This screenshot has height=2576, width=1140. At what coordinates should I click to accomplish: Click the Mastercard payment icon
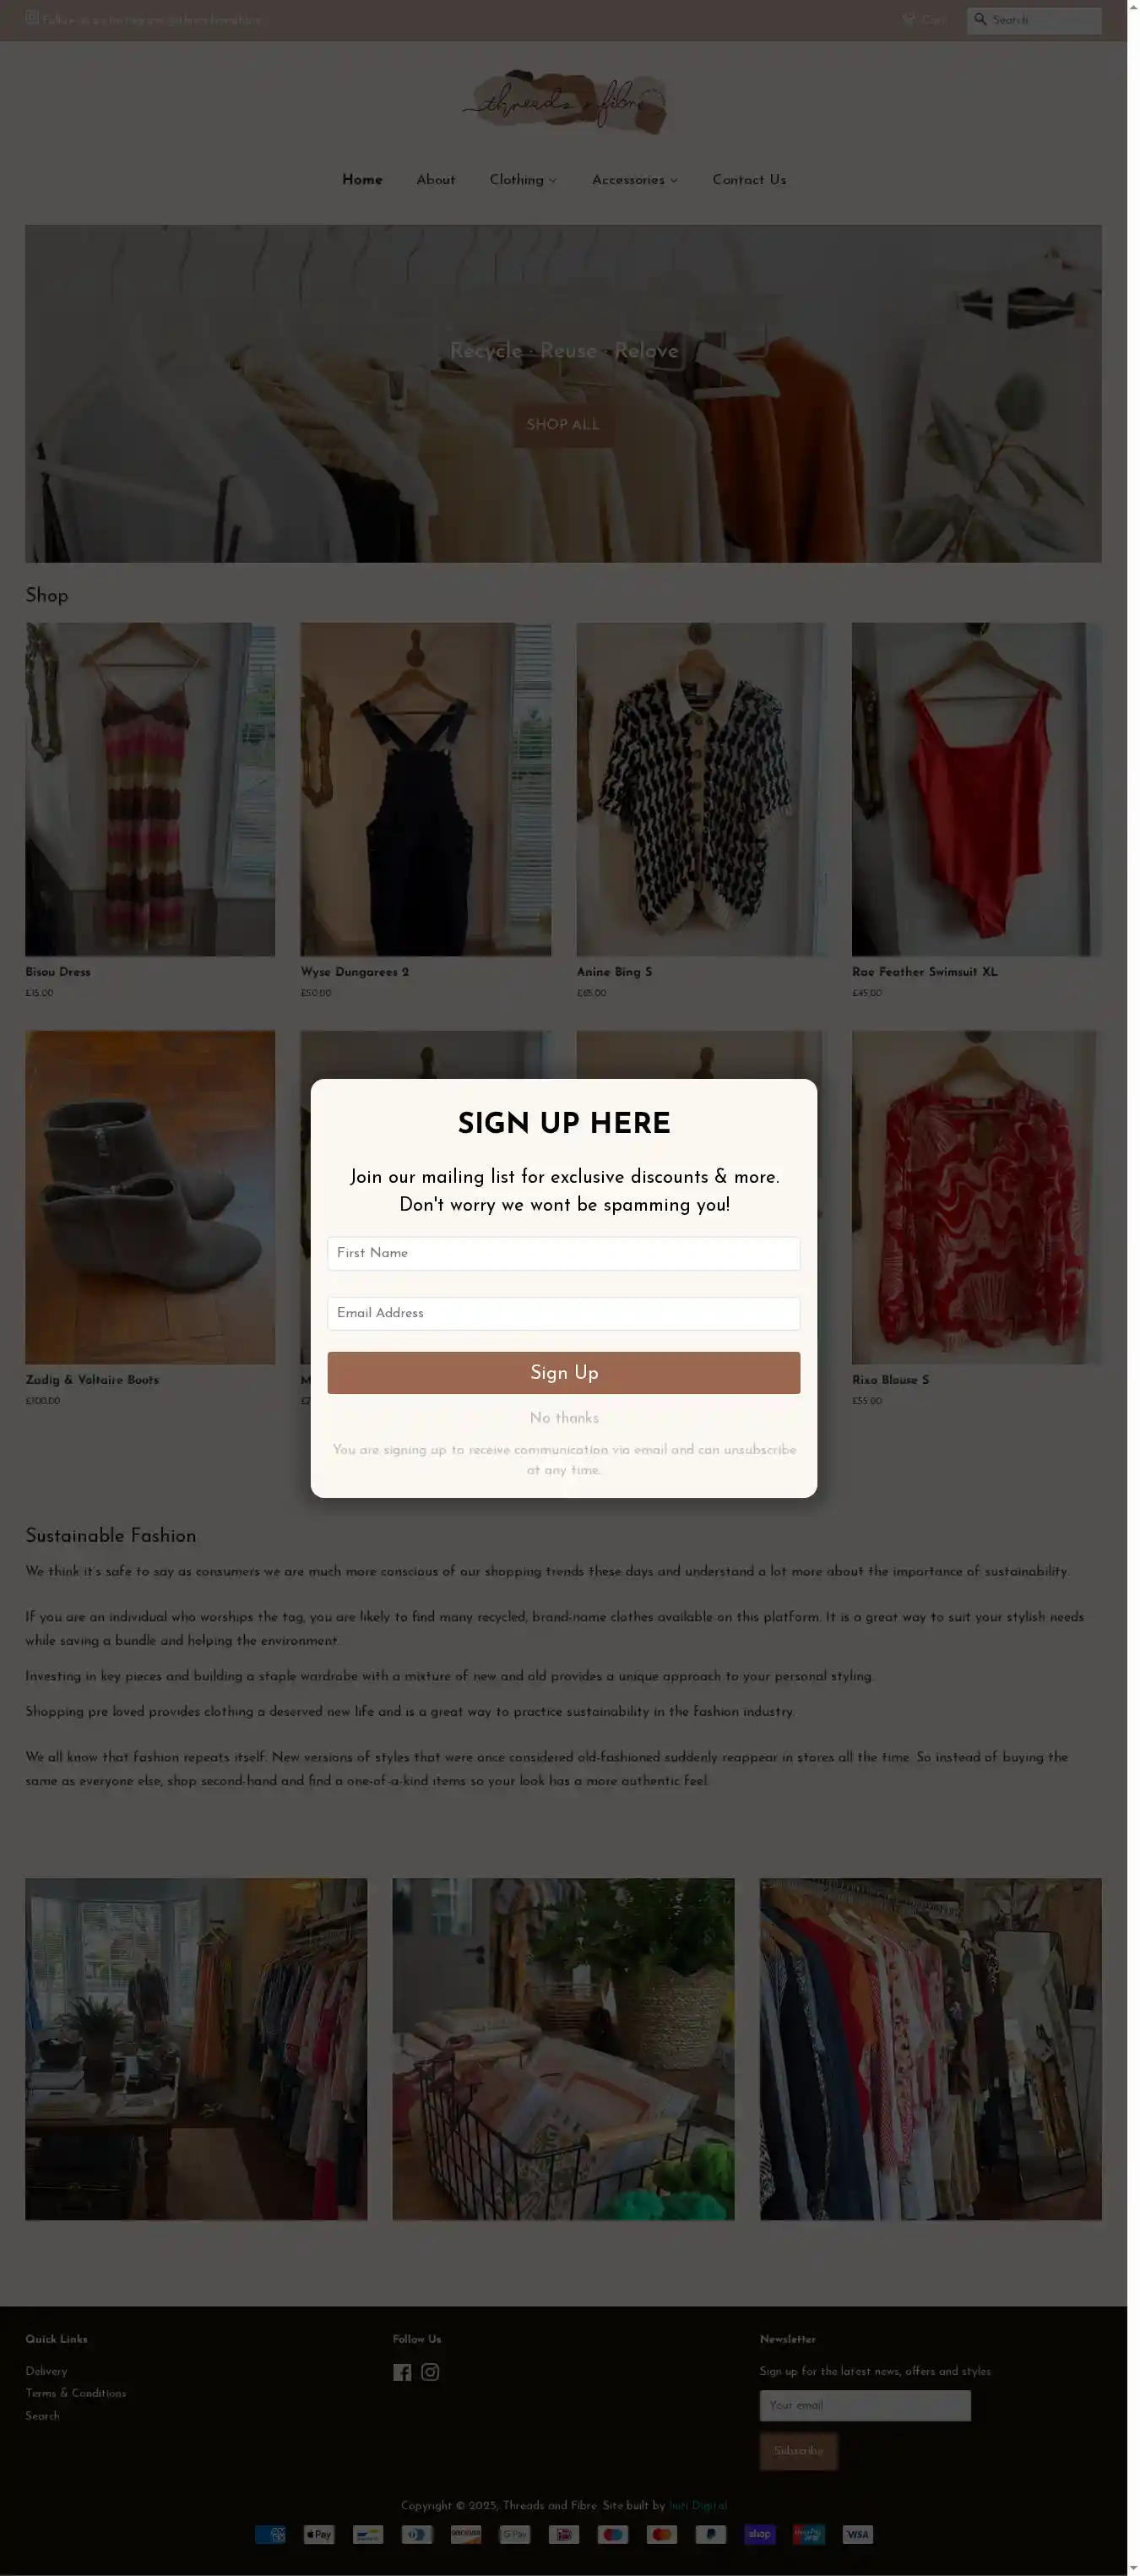click(661, 2534)
